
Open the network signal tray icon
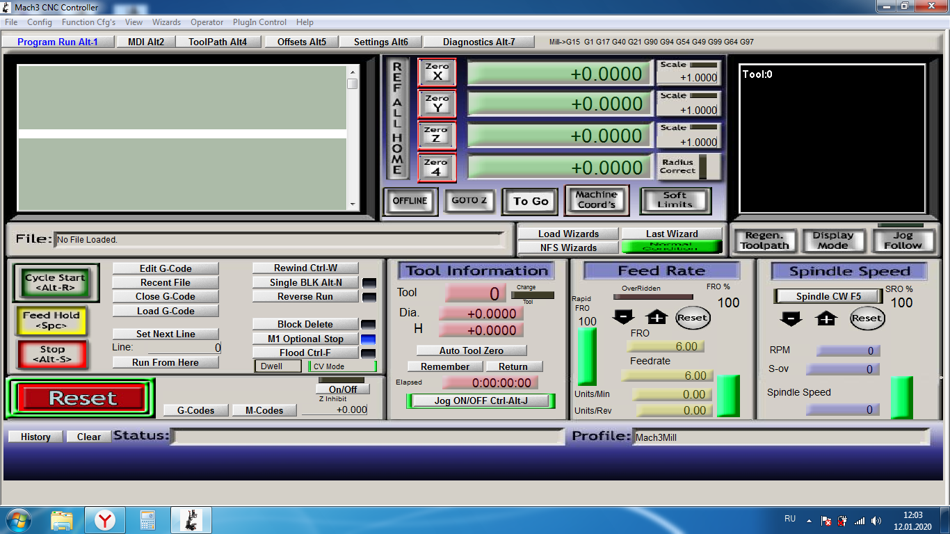[860, 521]
